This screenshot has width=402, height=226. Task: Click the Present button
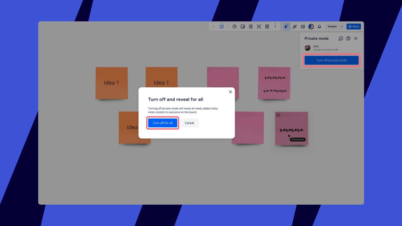332,27
